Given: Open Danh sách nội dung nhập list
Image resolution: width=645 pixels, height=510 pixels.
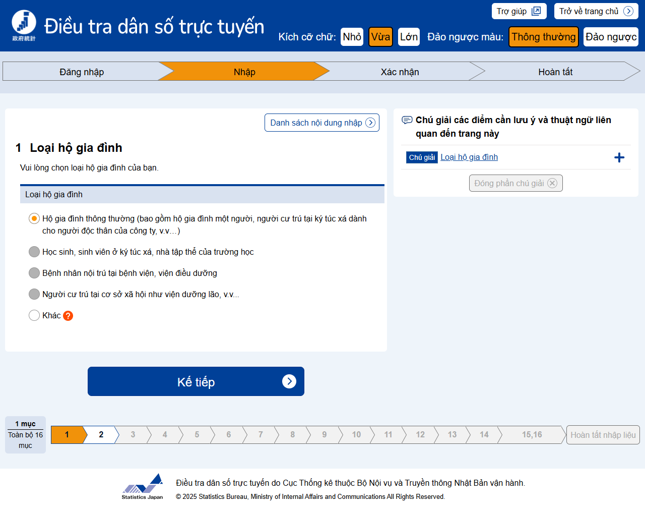Looking at the screenshot, I should 321,123.
